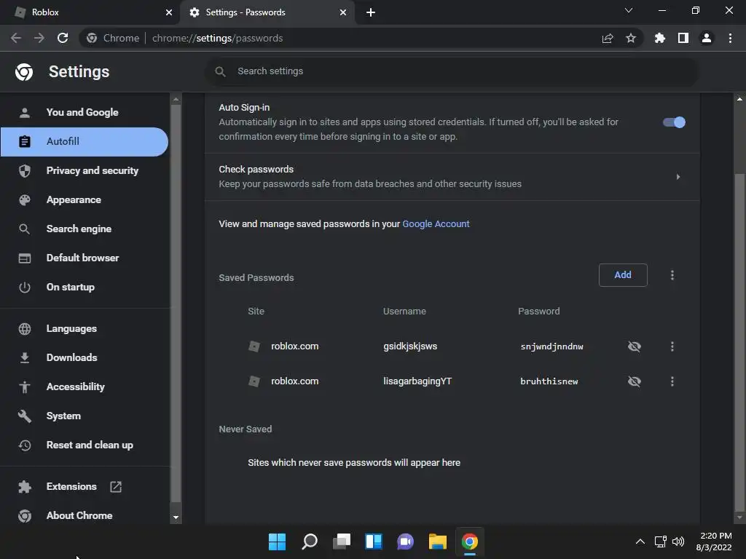
Task: Bookmark this page with the star icon
Action: click(x=631, y=38)
